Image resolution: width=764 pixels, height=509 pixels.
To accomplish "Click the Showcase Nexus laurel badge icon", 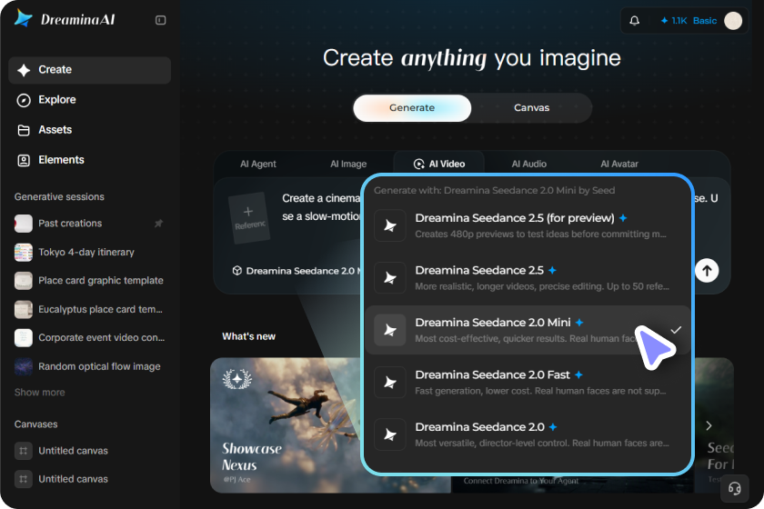I will [236, 378].
